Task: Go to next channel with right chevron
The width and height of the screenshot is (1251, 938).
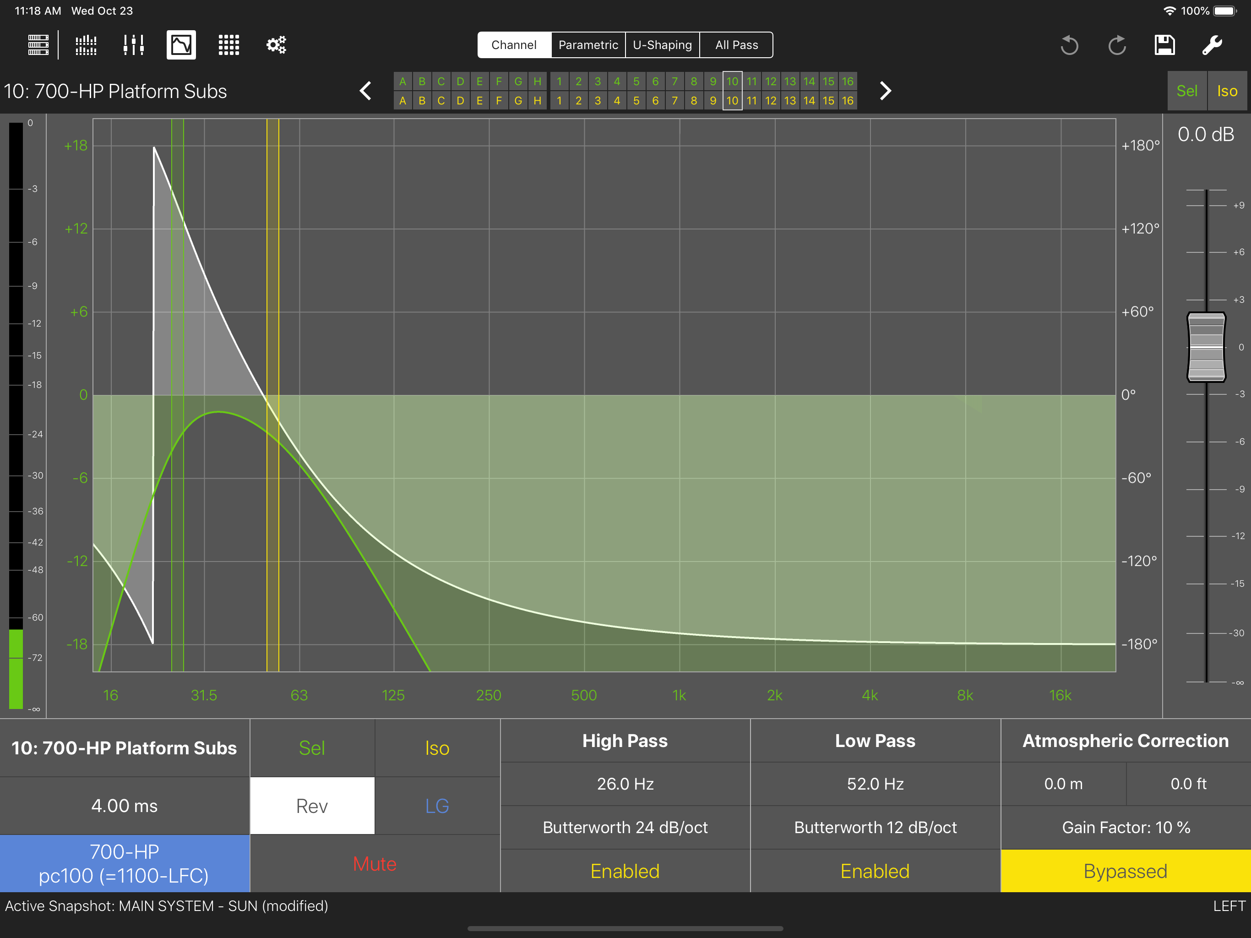Action: 885,91
